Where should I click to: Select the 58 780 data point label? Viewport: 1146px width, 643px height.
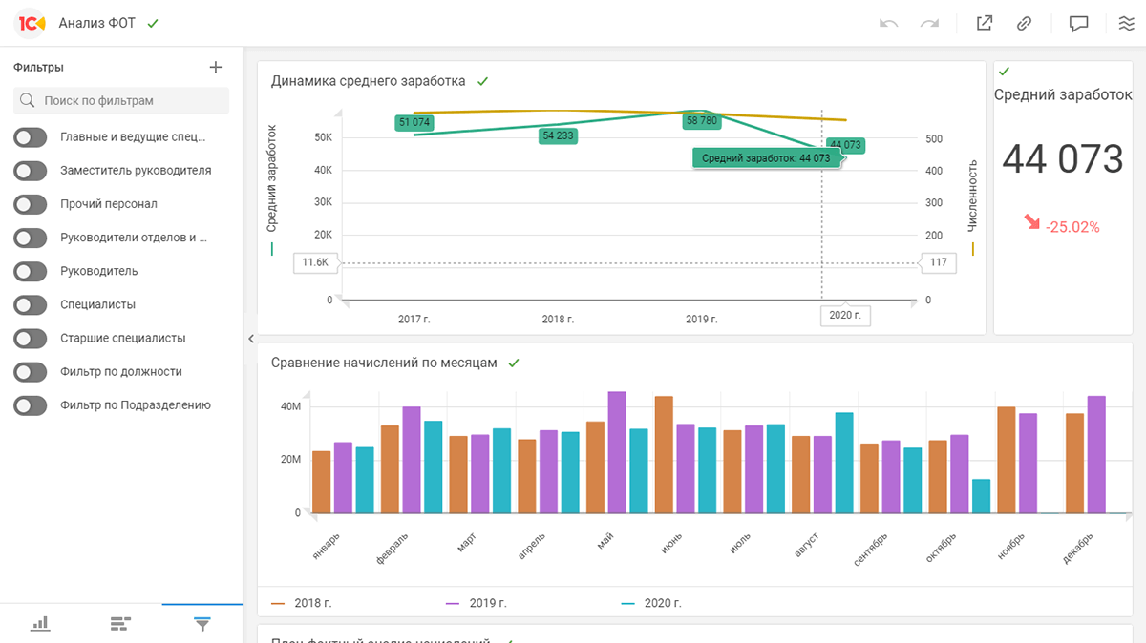[x=702, y=121]
